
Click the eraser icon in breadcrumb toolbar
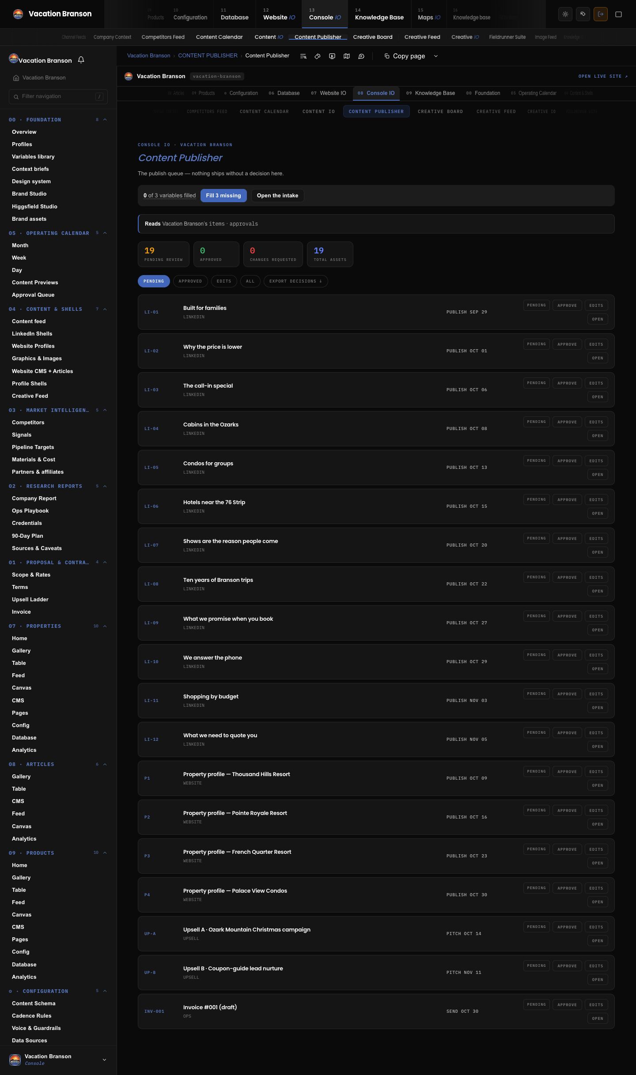[318, 56]
